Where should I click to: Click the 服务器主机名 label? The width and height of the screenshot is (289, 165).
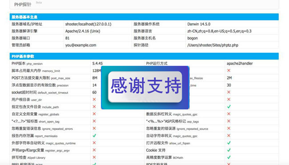coord(144,38)
